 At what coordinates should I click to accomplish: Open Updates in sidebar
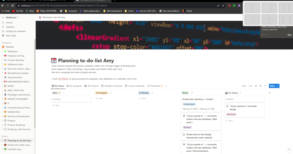pos(10,27)
